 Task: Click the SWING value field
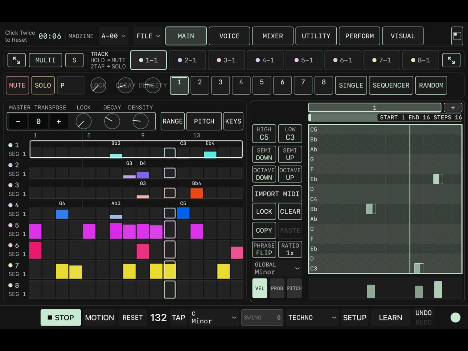[262, 318]
